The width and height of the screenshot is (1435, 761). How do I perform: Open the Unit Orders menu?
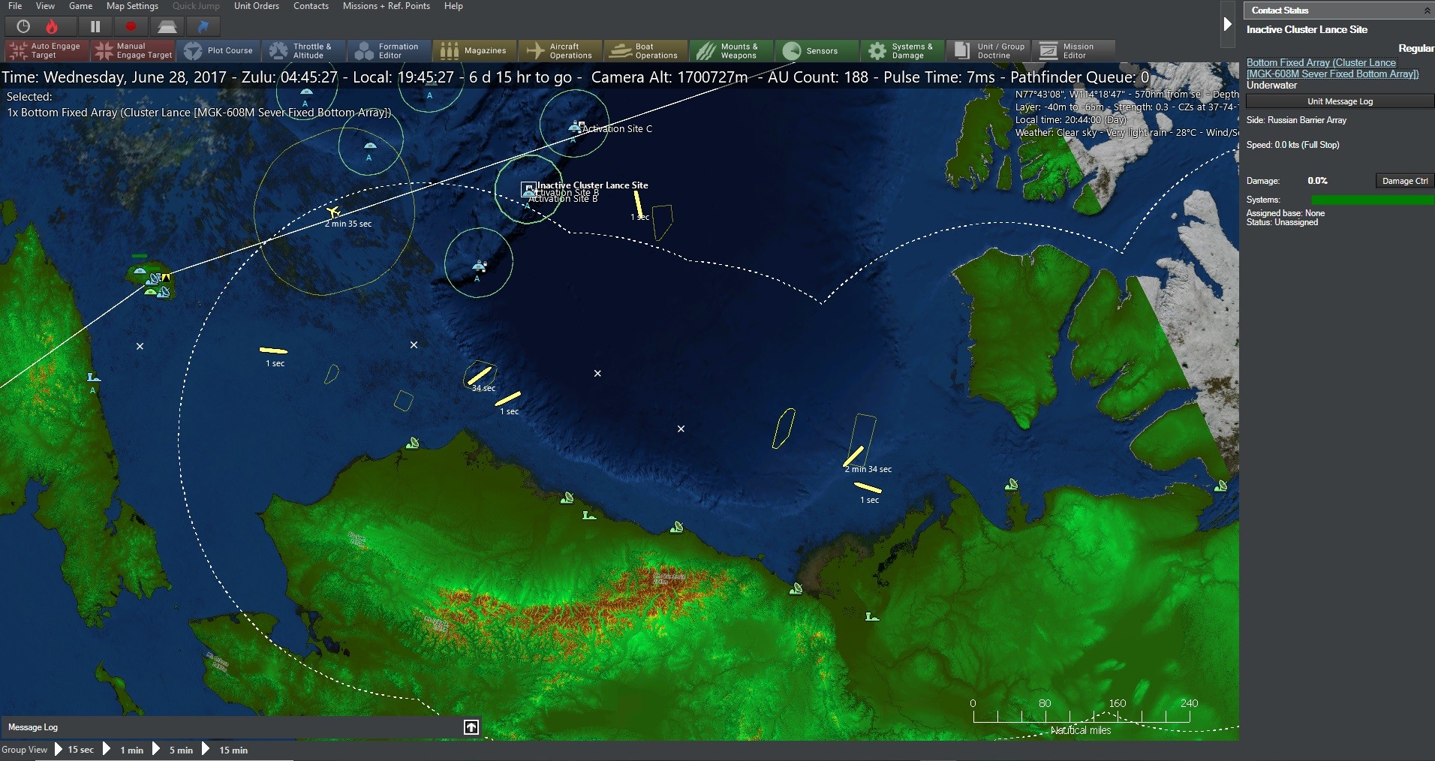[x=257, y=6]
